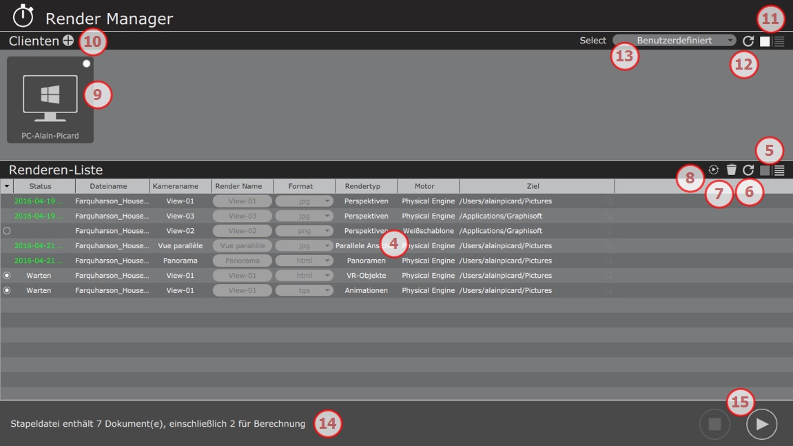Delete a render job using the trash icon
The height and width of the screenshot is (446, 793).
[x=731, y=168]
